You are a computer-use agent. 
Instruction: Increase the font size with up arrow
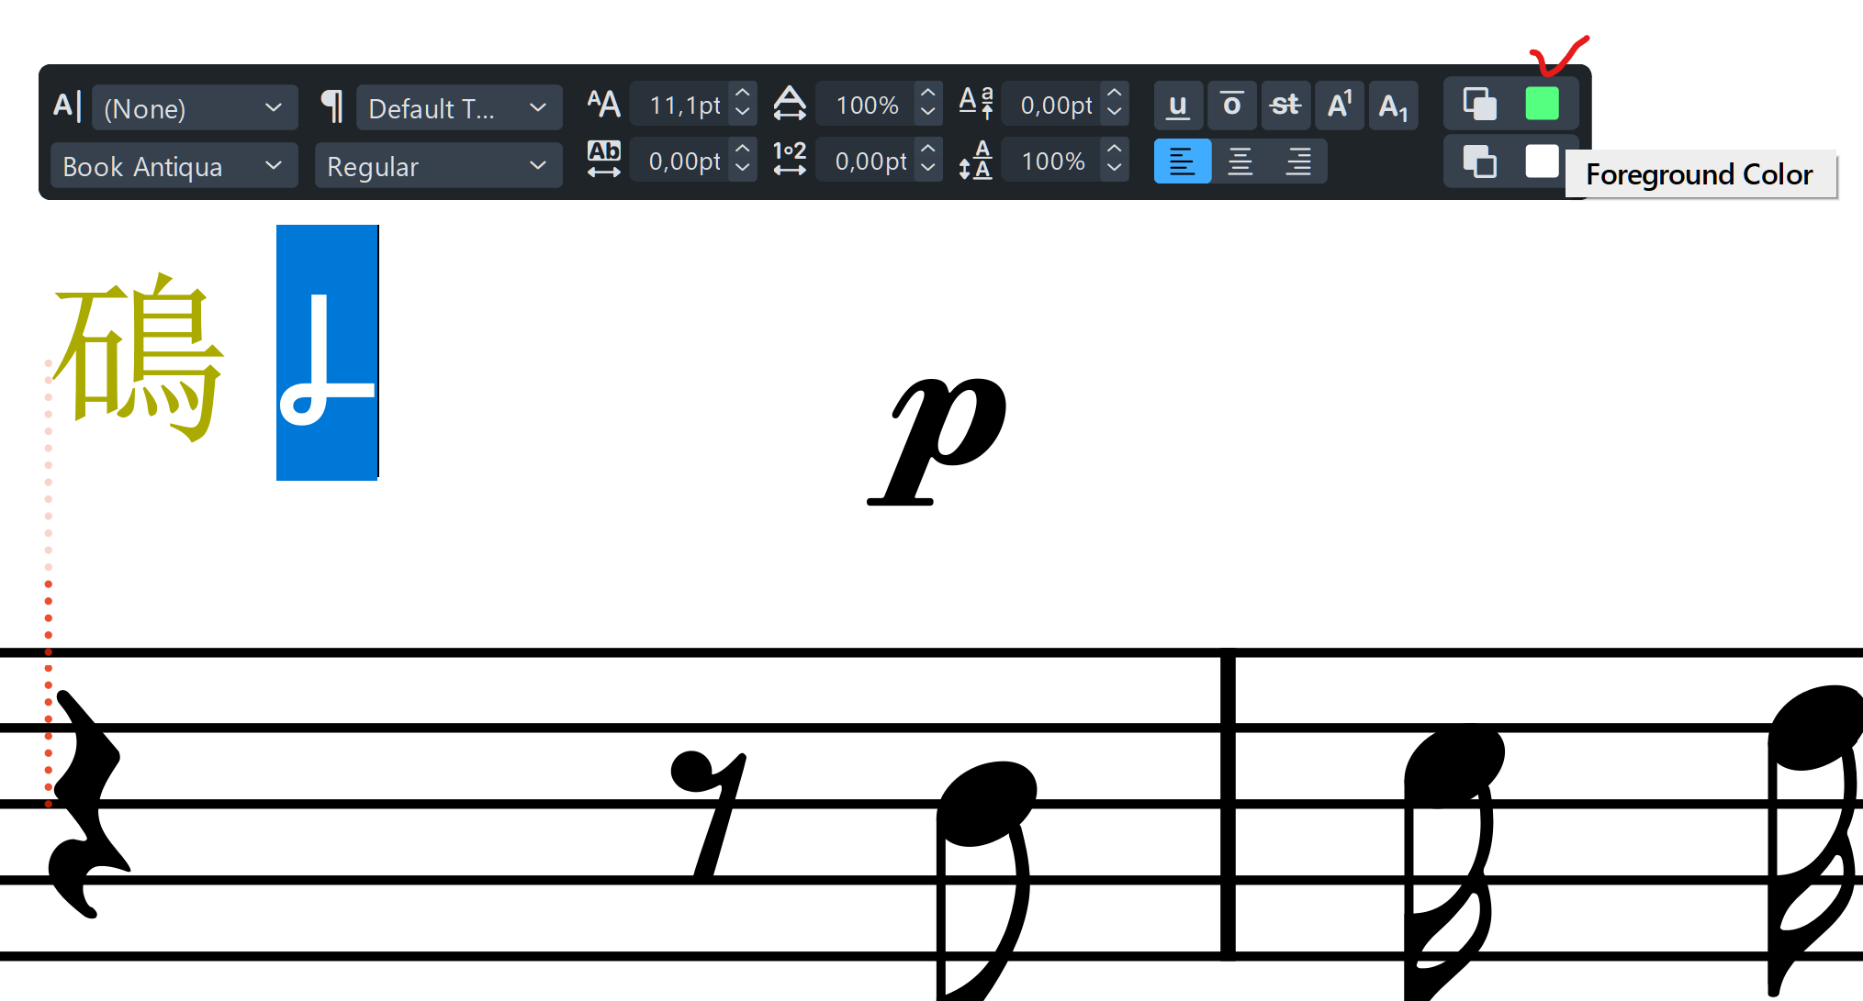[x=743, y=94]
